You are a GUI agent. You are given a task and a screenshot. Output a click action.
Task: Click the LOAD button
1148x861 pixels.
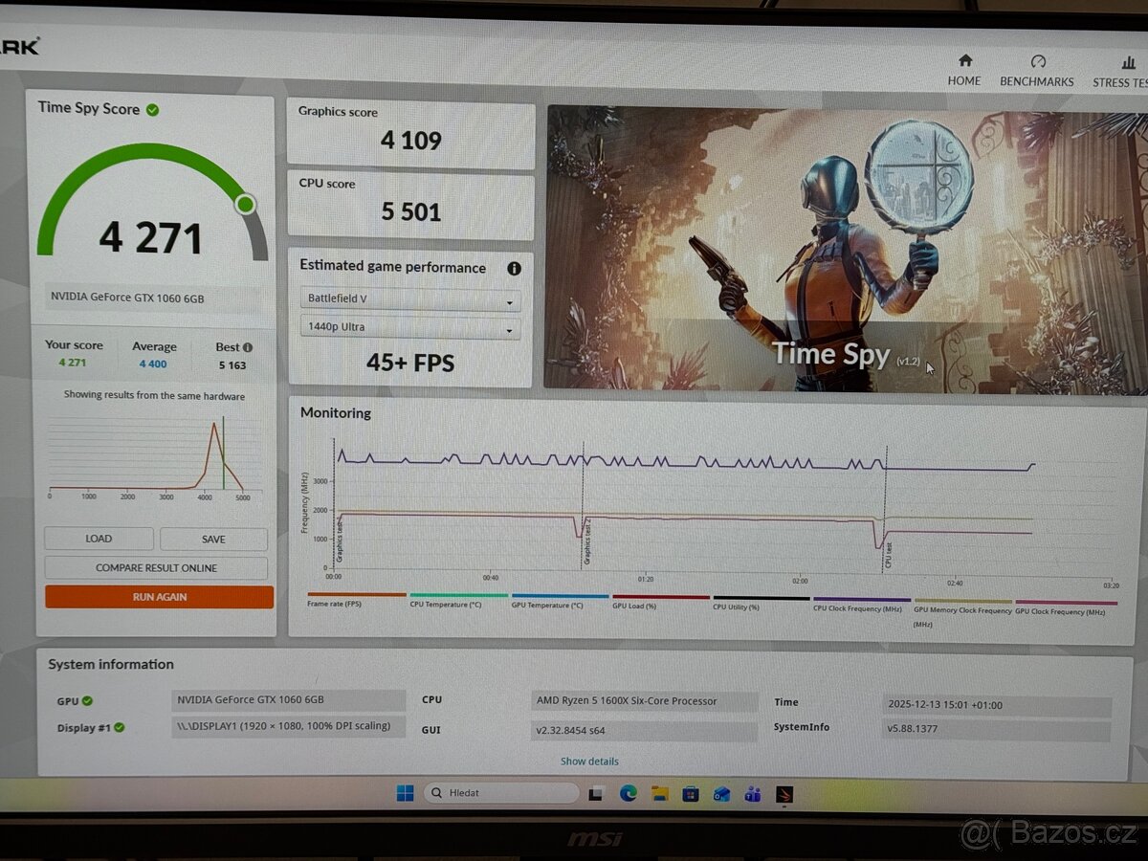[98, 538]
